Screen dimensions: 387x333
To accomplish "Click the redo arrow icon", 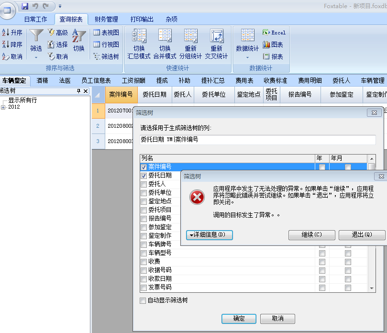I will 45,6.
